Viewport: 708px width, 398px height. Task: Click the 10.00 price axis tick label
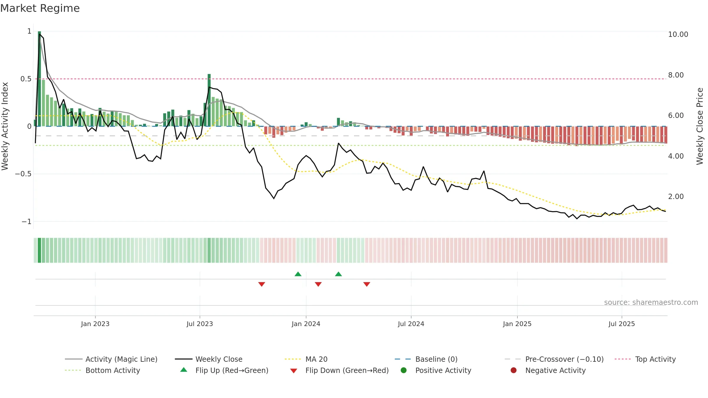678,34
